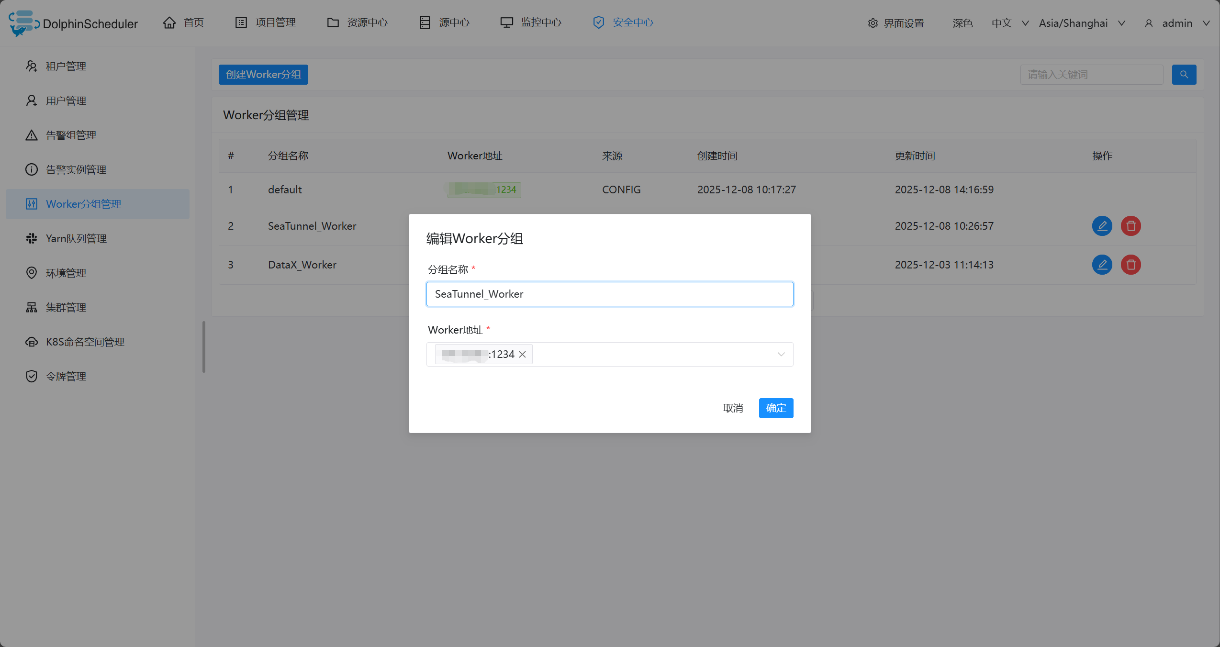
Task: Click the search magnifier button
Action: [1184, 75]
